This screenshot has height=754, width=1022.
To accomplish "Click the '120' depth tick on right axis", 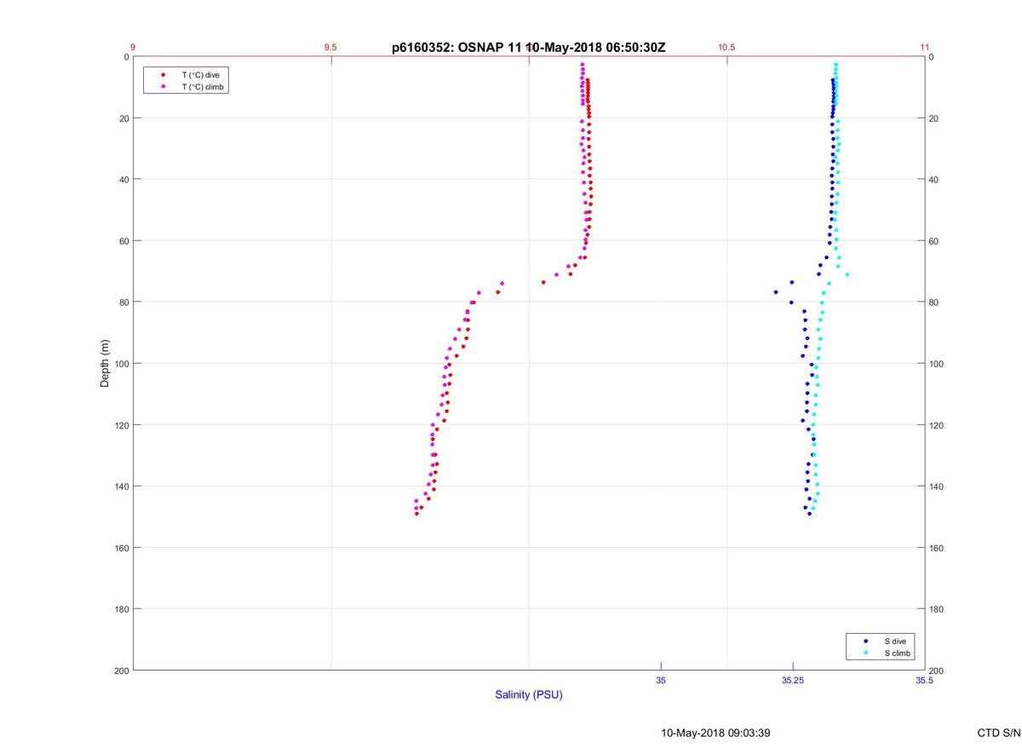I will (937, 425).
